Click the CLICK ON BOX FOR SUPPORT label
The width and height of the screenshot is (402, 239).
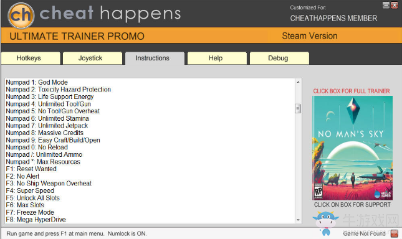pos(352,205)
